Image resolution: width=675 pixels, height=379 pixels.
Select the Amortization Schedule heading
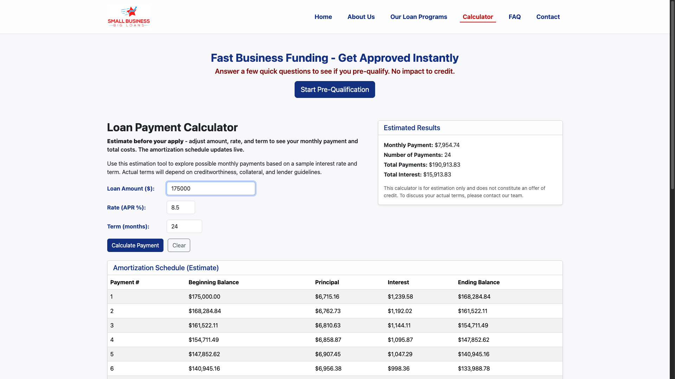tap(166, 268)
